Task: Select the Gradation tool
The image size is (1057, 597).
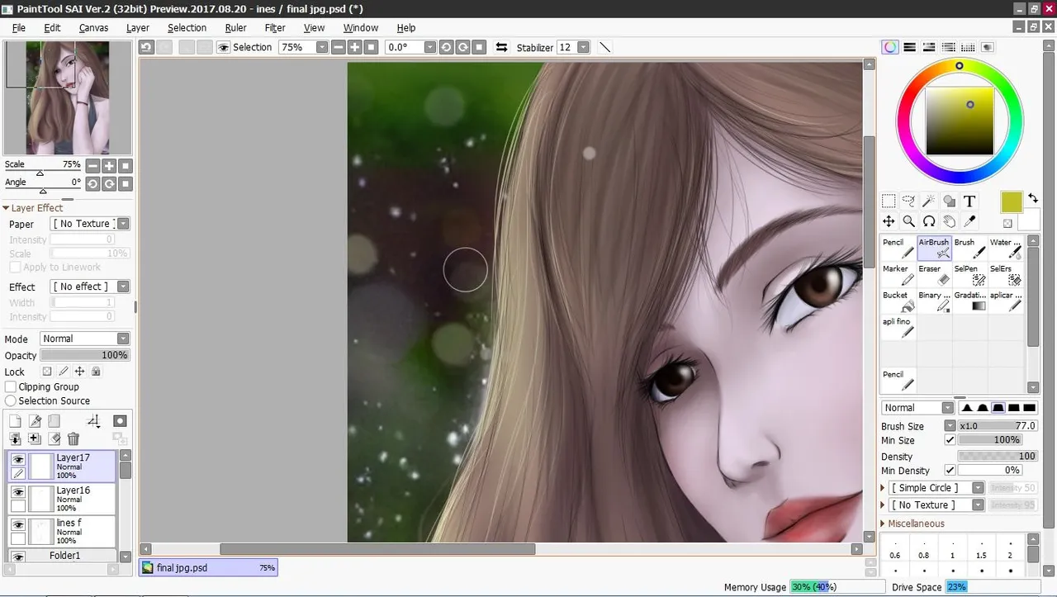Action: click(x=969, y=301)
